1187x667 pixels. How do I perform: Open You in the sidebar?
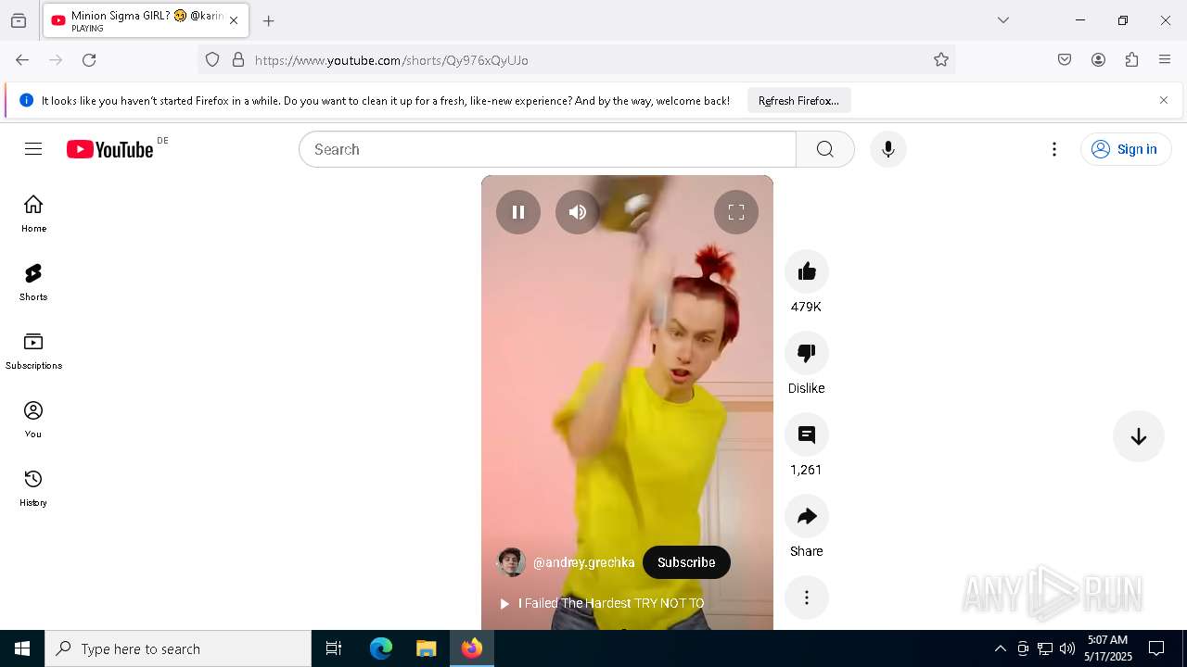tap(33, 419)
